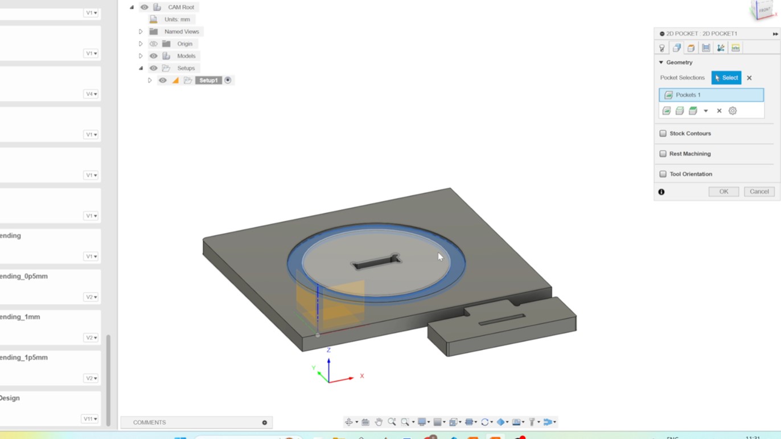This screenshot has height=439, width=781.
Task: Remove selection with X beside the gear icon
Action: coord(719,111)
